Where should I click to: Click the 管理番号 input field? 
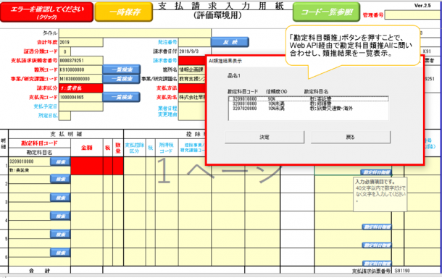[x=412, y=15]
